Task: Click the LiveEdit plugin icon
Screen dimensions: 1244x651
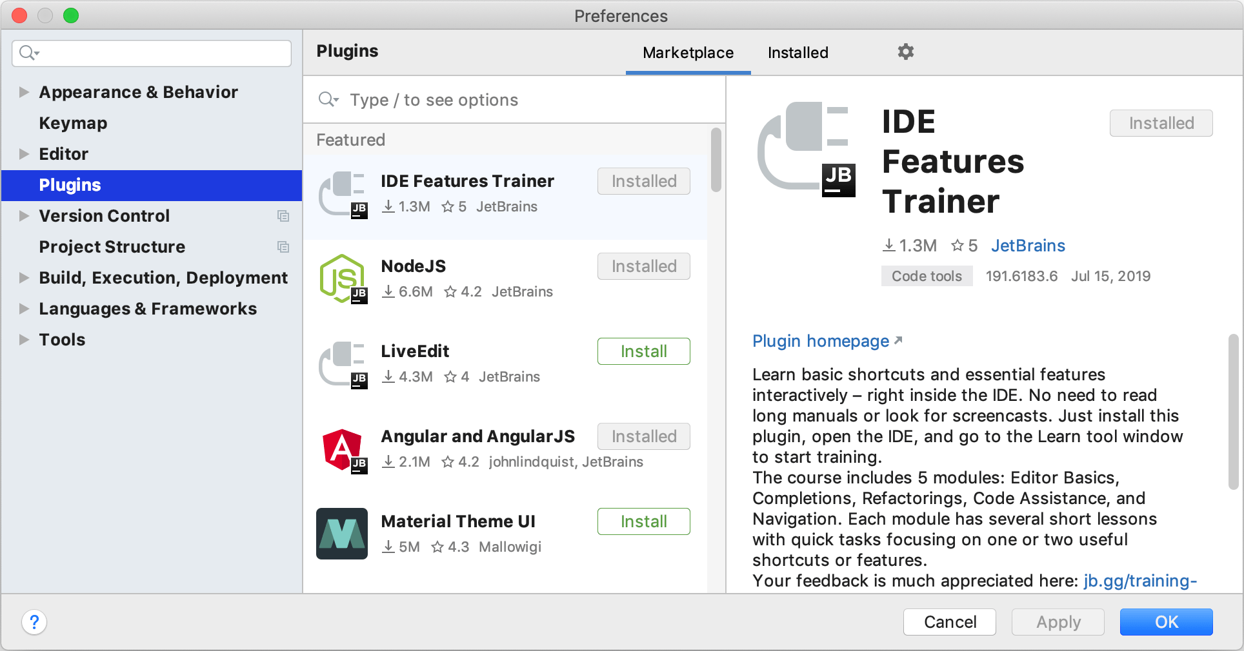Action: pos(343,365)
